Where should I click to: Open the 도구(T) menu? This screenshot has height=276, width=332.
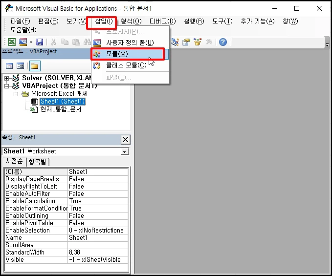(x=222, y=21)
